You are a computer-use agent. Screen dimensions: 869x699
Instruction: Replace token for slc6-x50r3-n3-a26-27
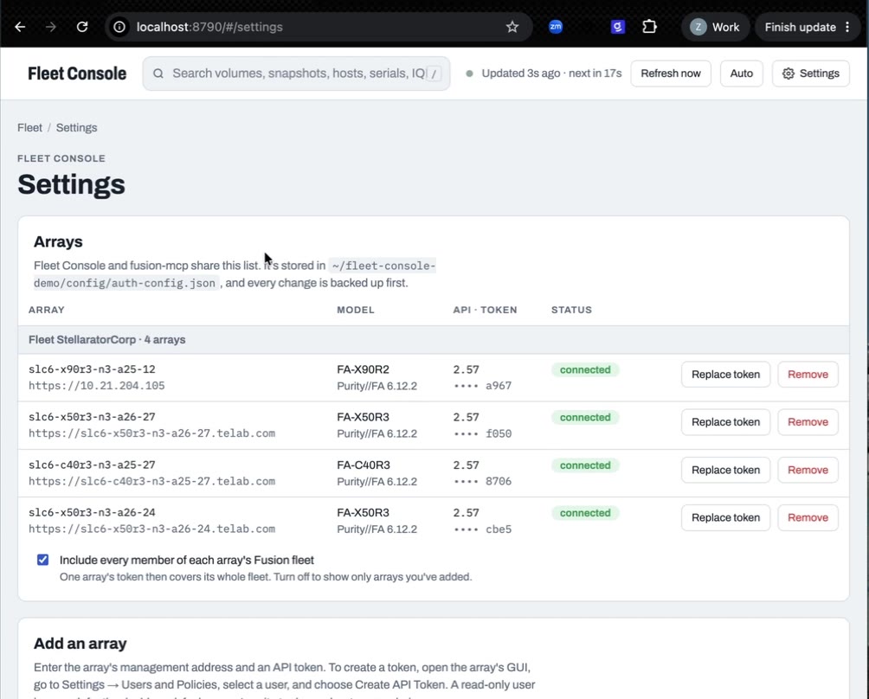[725, 422]
